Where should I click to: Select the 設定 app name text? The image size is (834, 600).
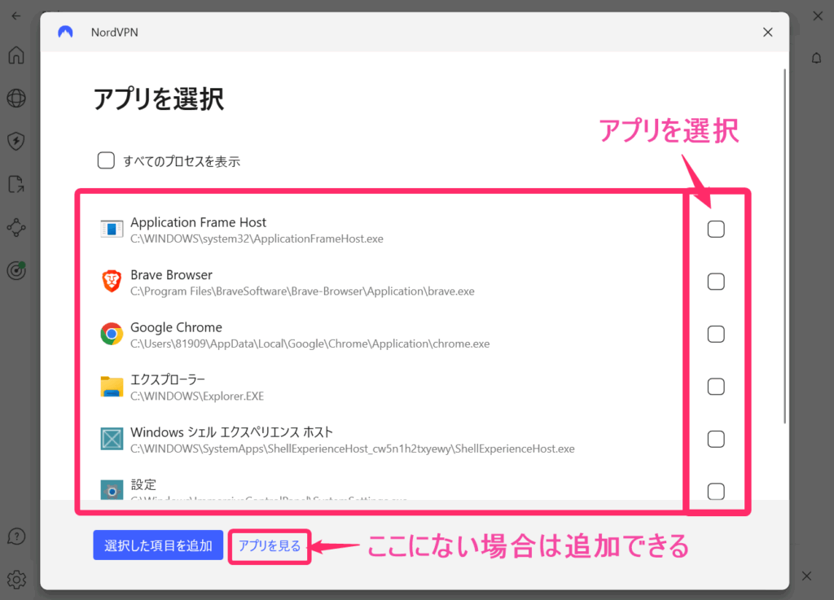point(143,484)
